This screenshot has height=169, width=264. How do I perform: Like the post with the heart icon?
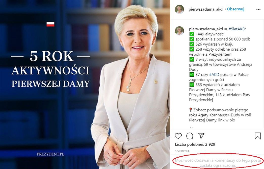pyautogui.click(x=178, y=136)
